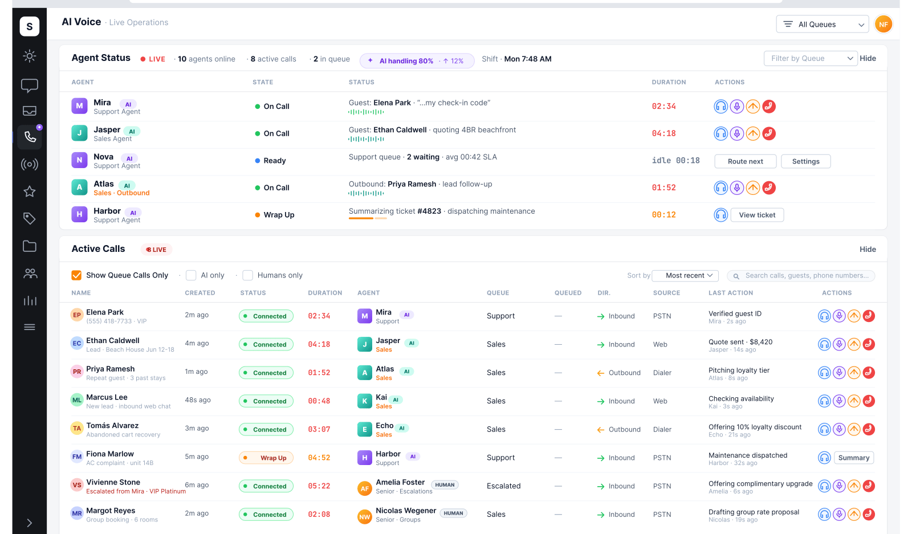Escalate Jasper's call in Agent Status
This screenshot has width=912, height=534.
753,134
